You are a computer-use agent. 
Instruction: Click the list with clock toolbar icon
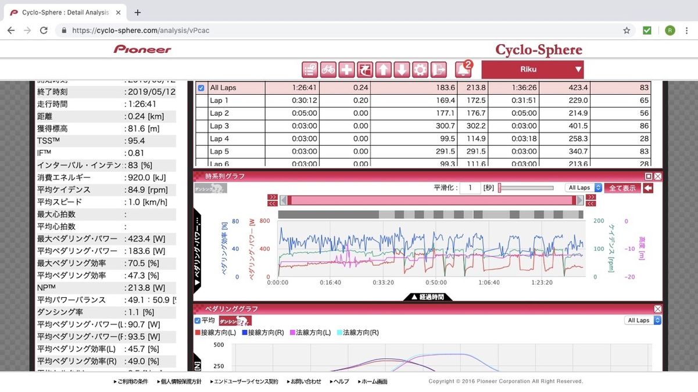pos(310,70)
